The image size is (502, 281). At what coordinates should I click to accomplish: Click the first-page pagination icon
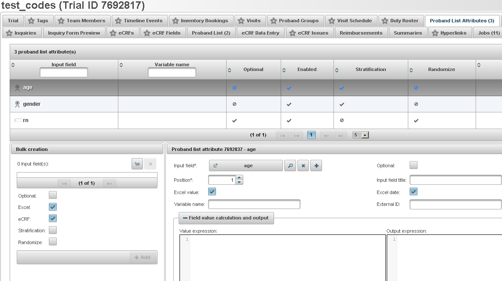point(282,135)
